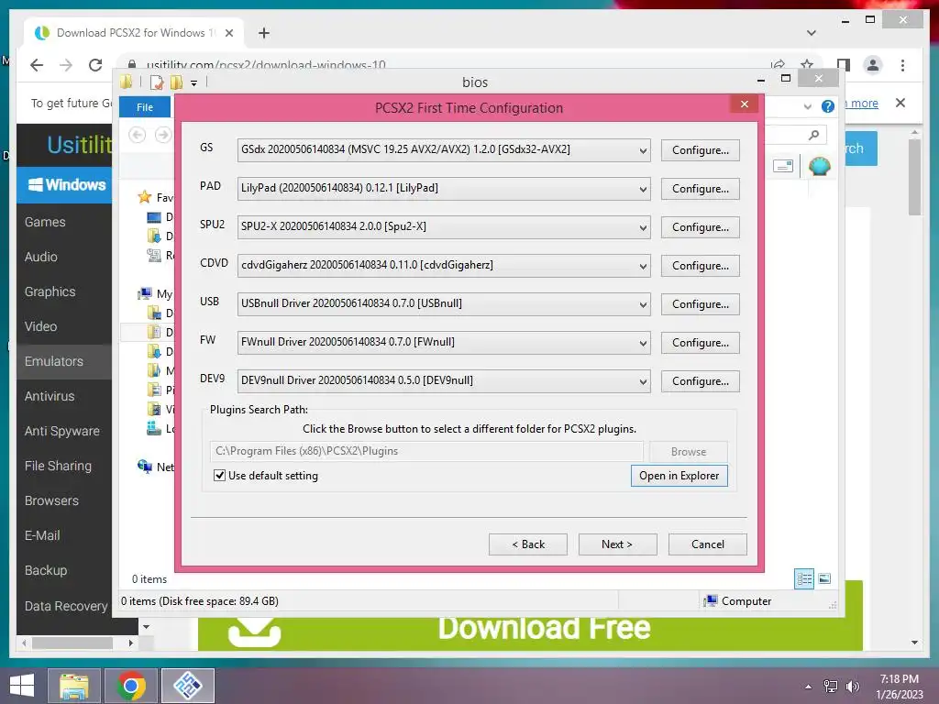Select Favorites in explorer navigation pane
Screen dimensions: 939x704
coord(156,198)
